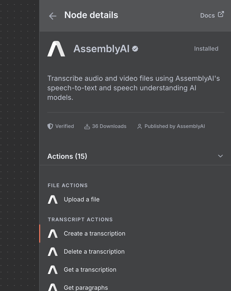The image size is (231, 291).
Task: Select Upload a file action
Action: pyautogui.click(x=82, y=199)
